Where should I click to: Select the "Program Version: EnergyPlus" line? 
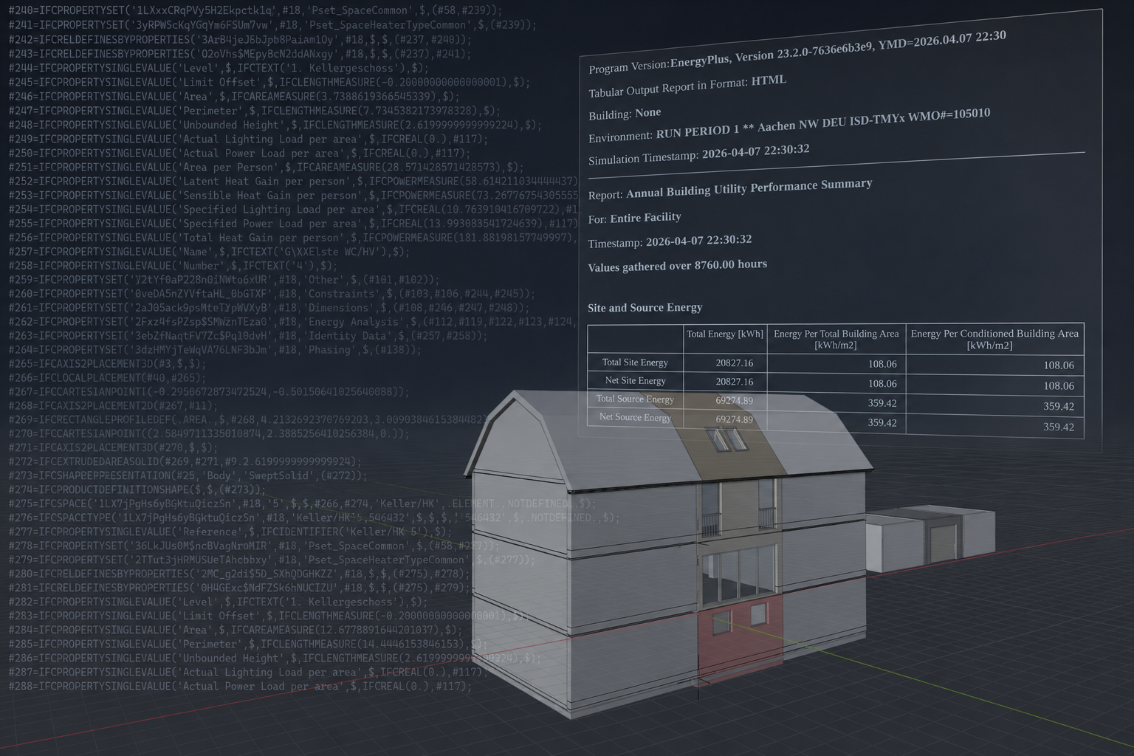click(797, 51)
